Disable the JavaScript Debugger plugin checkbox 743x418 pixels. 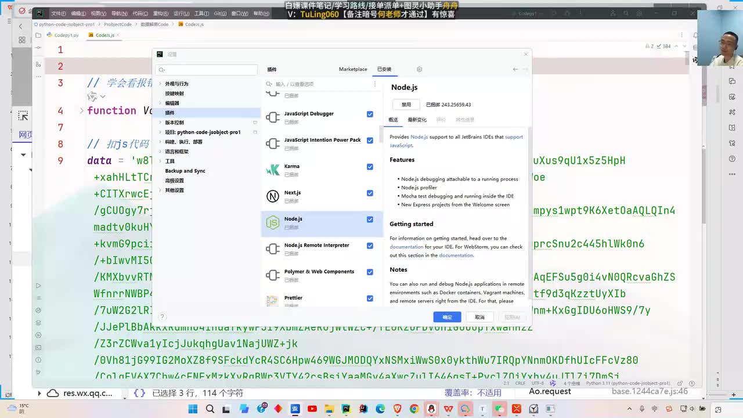click(x=370, y=114)
